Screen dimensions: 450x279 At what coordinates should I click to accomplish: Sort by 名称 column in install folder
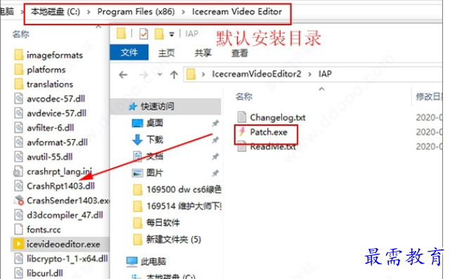tap(20, 34)
